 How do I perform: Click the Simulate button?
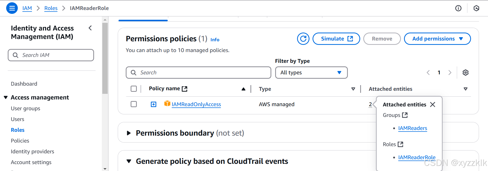point(336,39)
